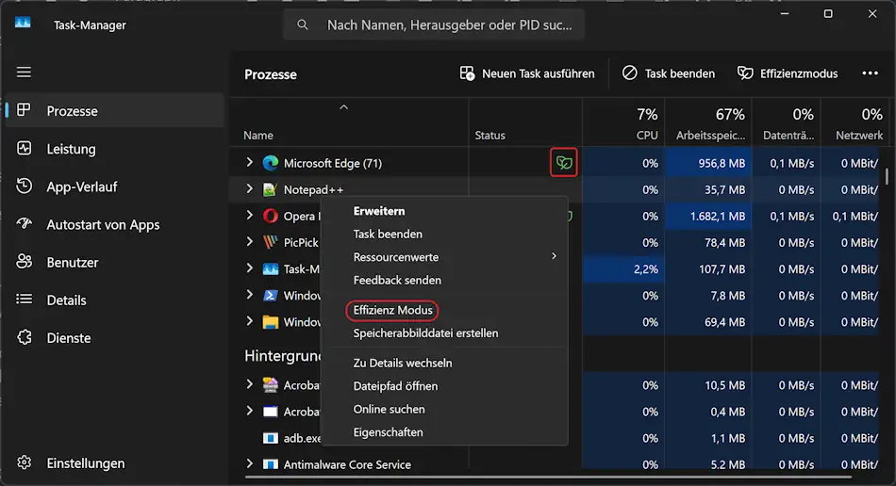Expand the PowerShell process row
Screen dimensions: 896x486
point(249,295)
